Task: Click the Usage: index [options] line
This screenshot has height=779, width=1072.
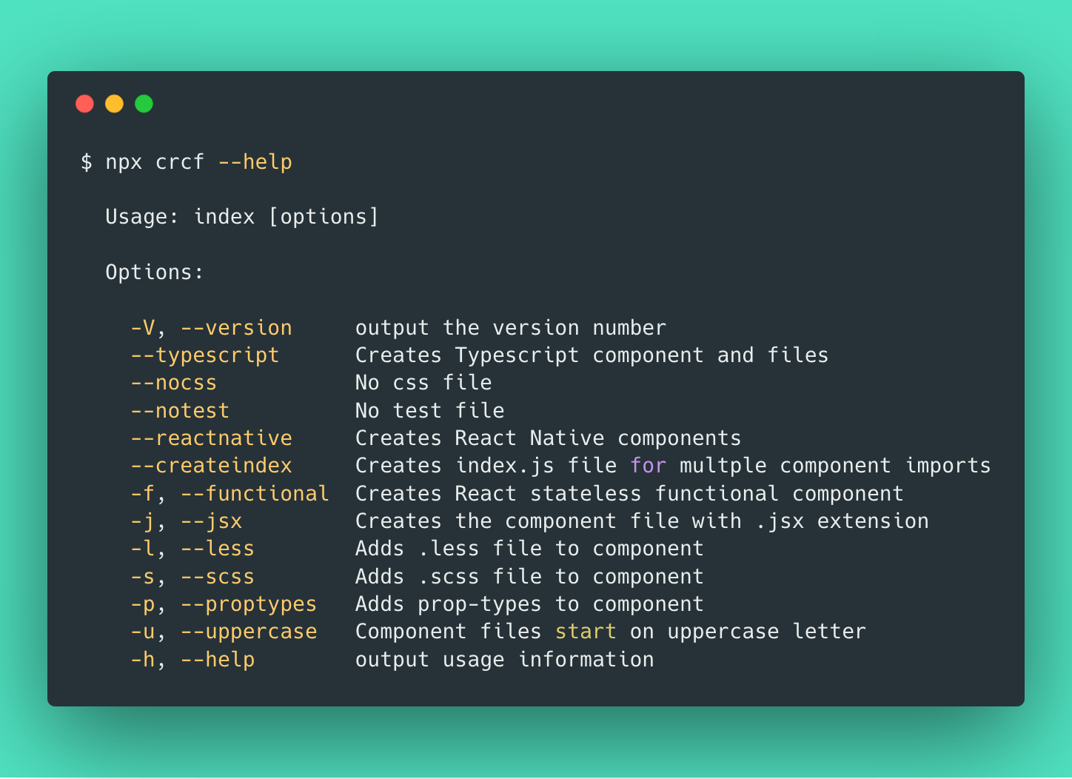Action: coord(242,217)
